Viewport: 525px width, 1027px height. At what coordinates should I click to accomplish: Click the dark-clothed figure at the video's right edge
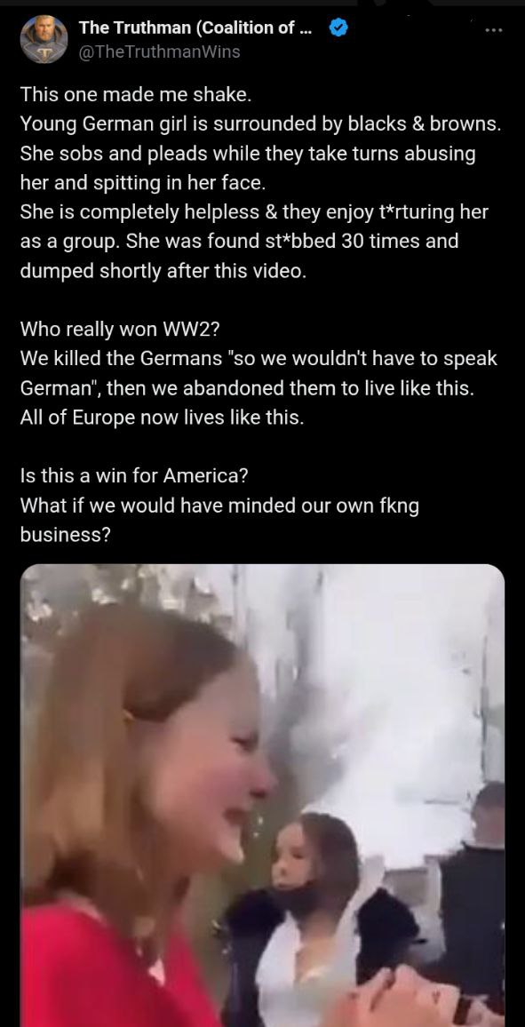point(473,897)
